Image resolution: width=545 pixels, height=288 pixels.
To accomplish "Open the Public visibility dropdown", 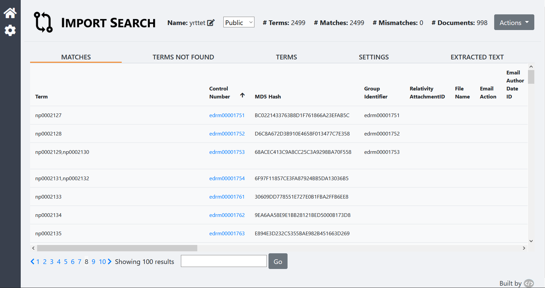I will tap(239, 22).
